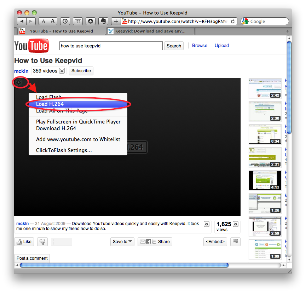Open a new tab with plus icon
Viewport: 306px width, 293px height.
pyautogui.click(x=287, y=31)
